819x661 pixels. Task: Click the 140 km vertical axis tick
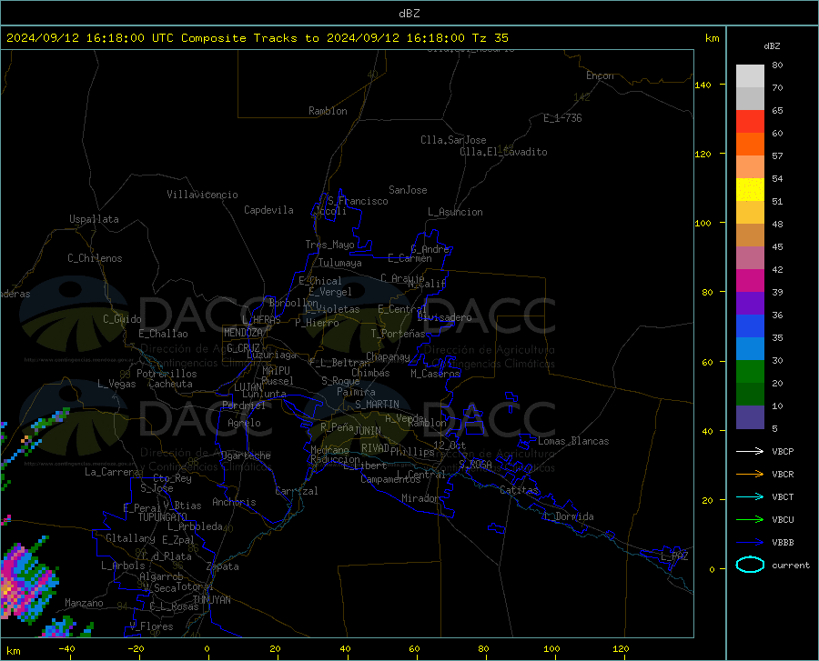pyautogui.click(x=703, y=85)
